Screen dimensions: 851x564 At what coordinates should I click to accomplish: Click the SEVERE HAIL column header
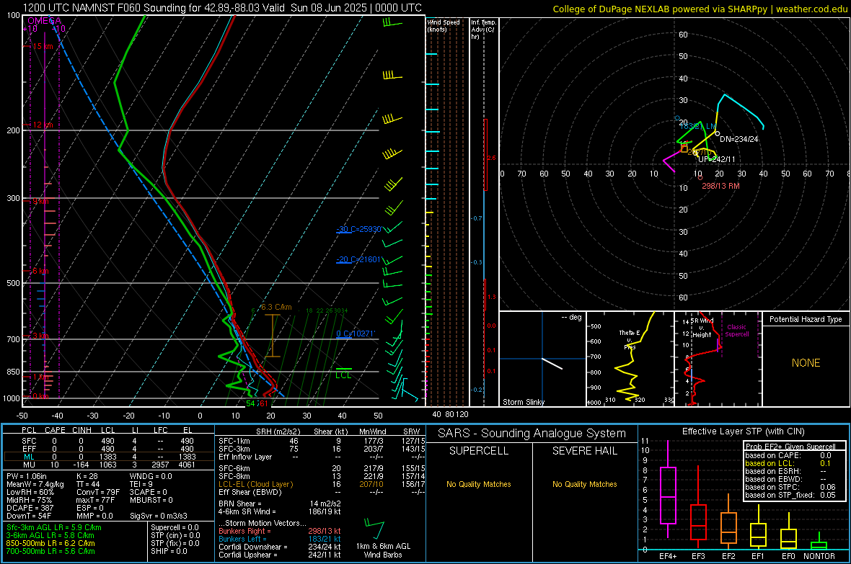point(584,451)
